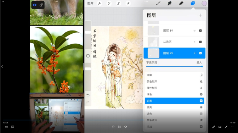Select the 从选区 layer row
238x133 pixels.
point(174,42)
